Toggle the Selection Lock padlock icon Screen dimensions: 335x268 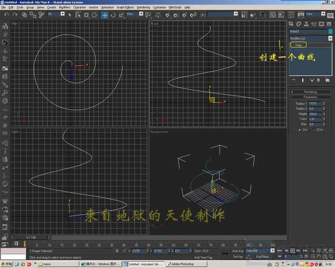pos(117,251)
